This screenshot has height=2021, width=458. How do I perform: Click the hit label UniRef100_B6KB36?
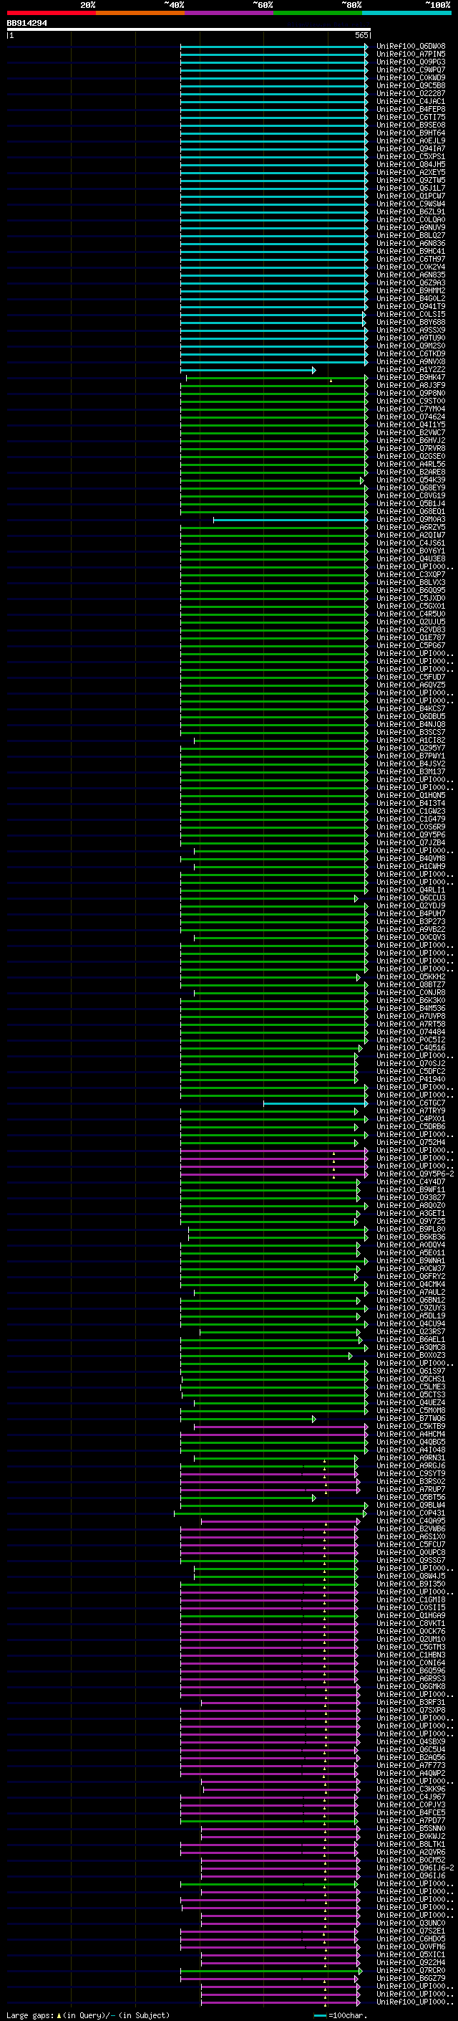pyautogui.click(x=411, y=1237)
